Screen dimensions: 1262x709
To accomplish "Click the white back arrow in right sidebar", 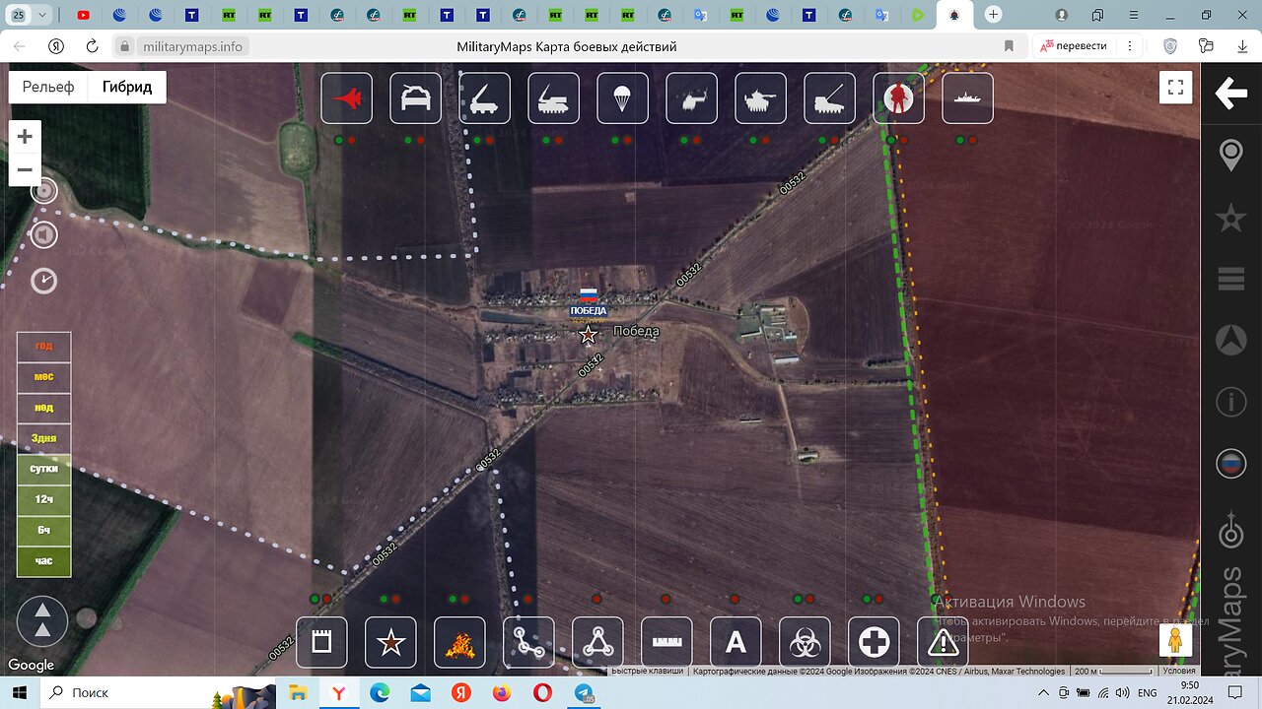I will click(x=1230, y=94).
